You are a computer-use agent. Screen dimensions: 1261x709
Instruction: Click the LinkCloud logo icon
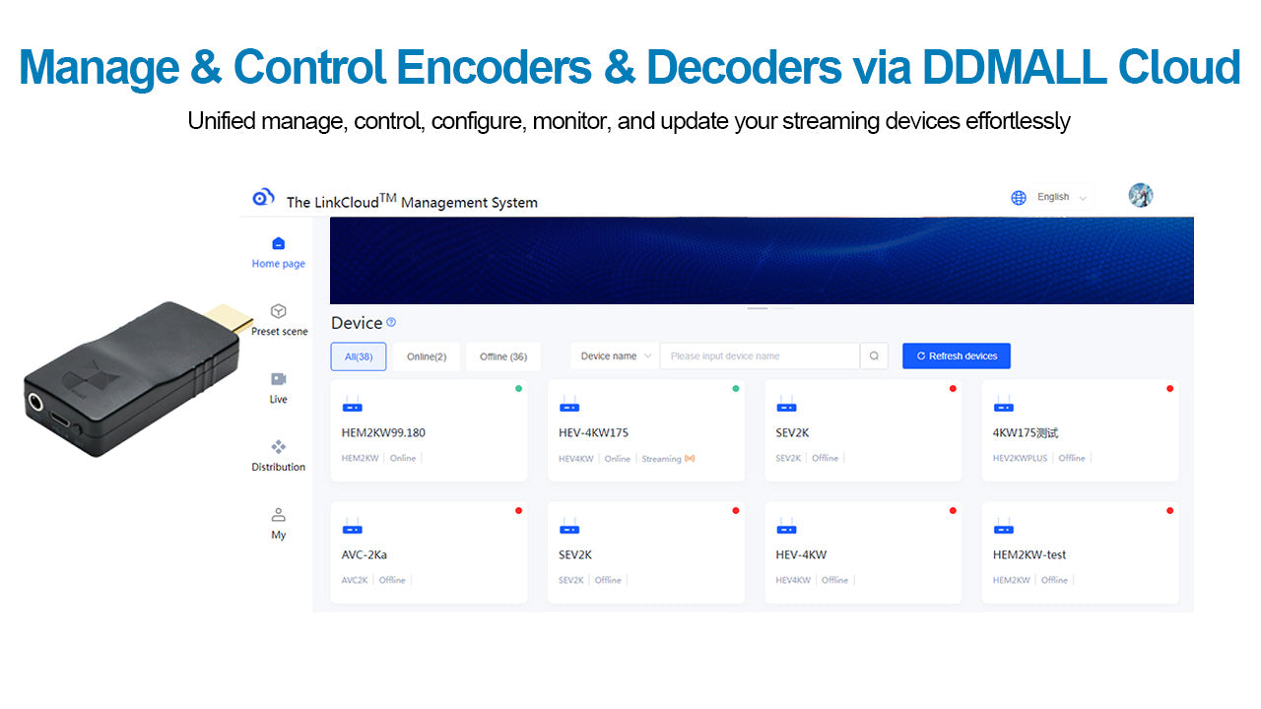click(x=262, y=196)
